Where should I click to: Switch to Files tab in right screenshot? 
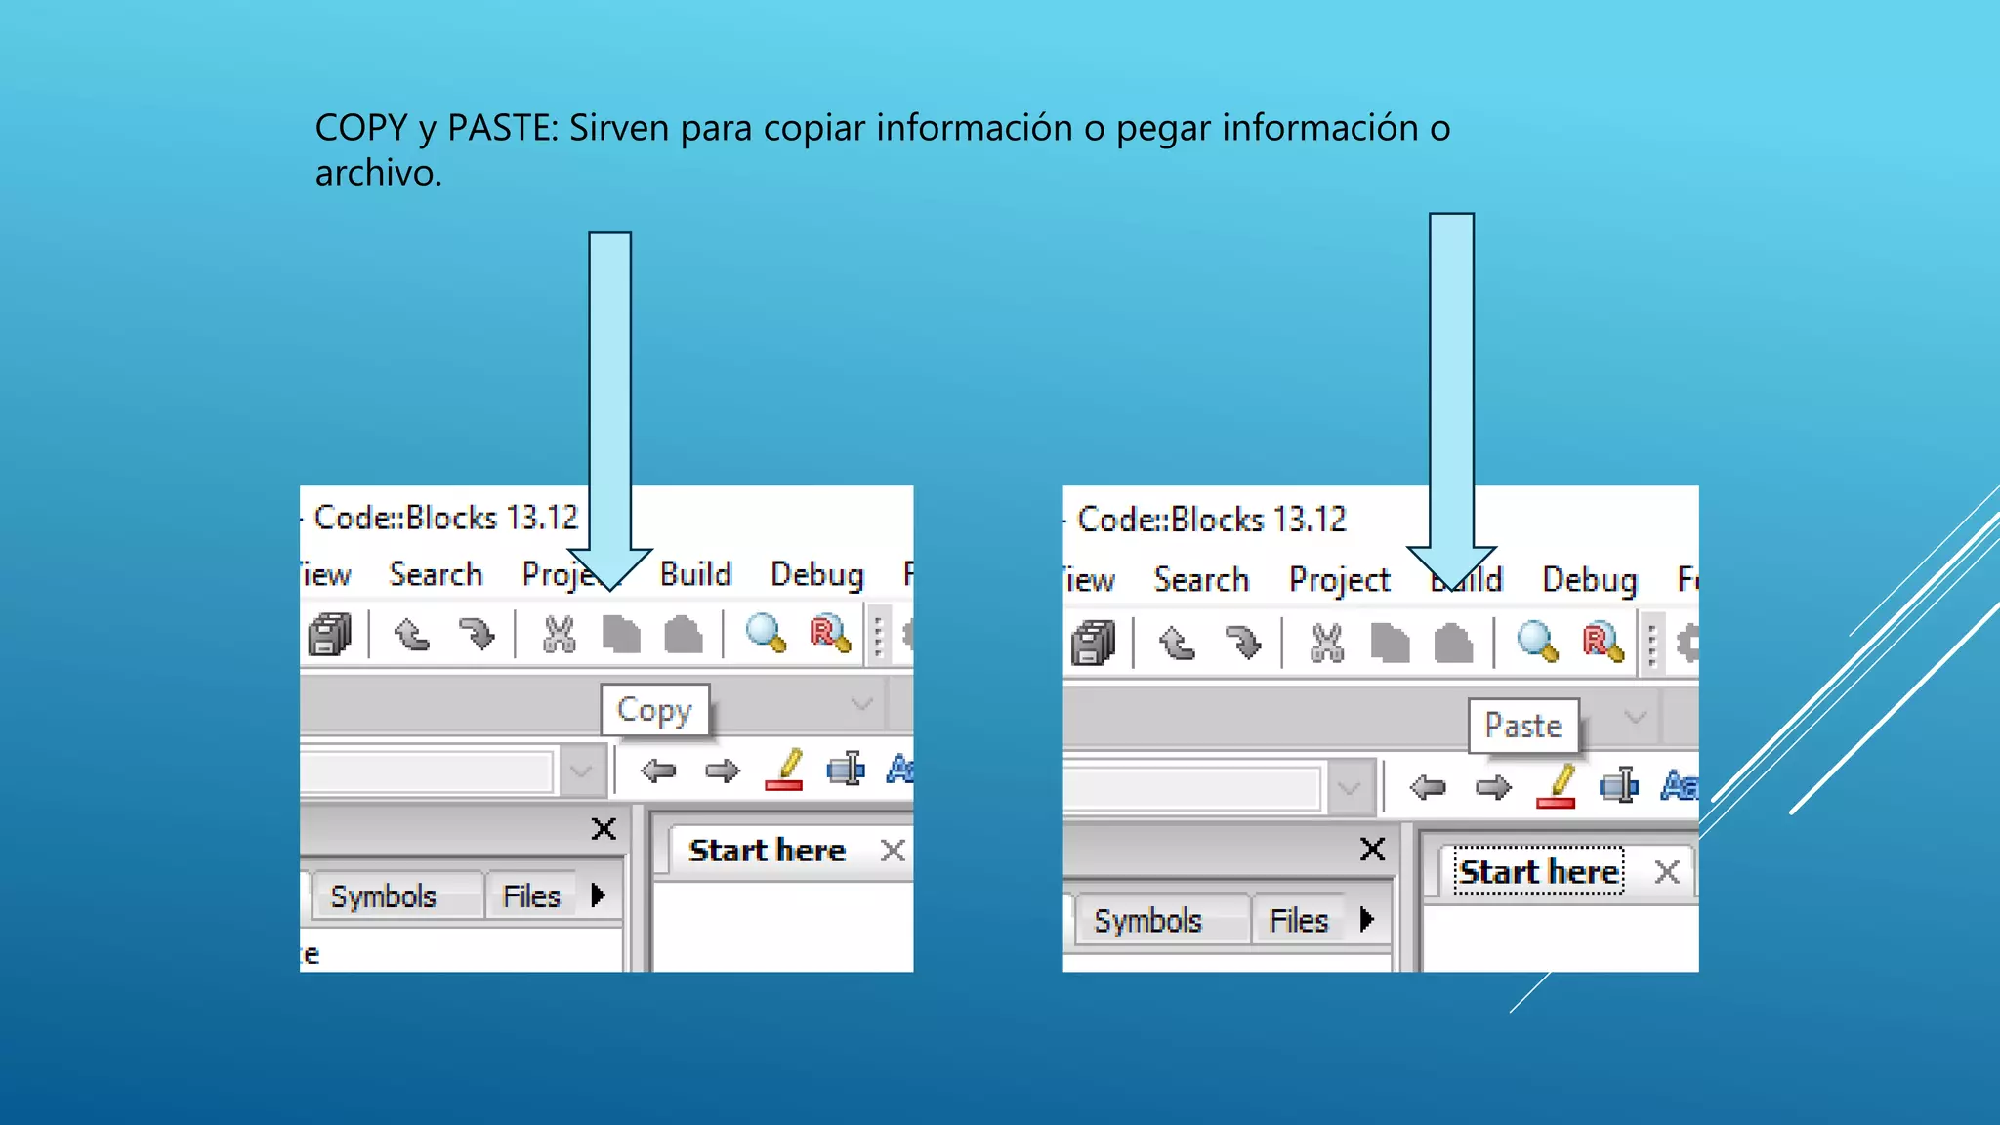[1299, 921]
